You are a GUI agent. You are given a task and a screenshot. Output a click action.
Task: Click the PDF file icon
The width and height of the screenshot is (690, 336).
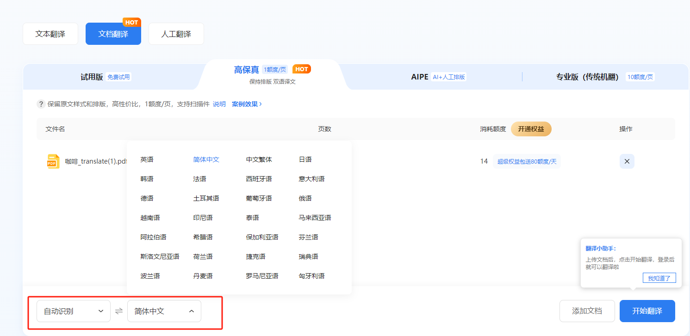click(53, 161)
